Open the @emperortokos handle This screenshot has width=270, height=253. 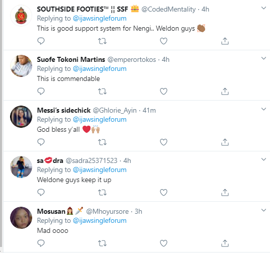pos(132,59)
